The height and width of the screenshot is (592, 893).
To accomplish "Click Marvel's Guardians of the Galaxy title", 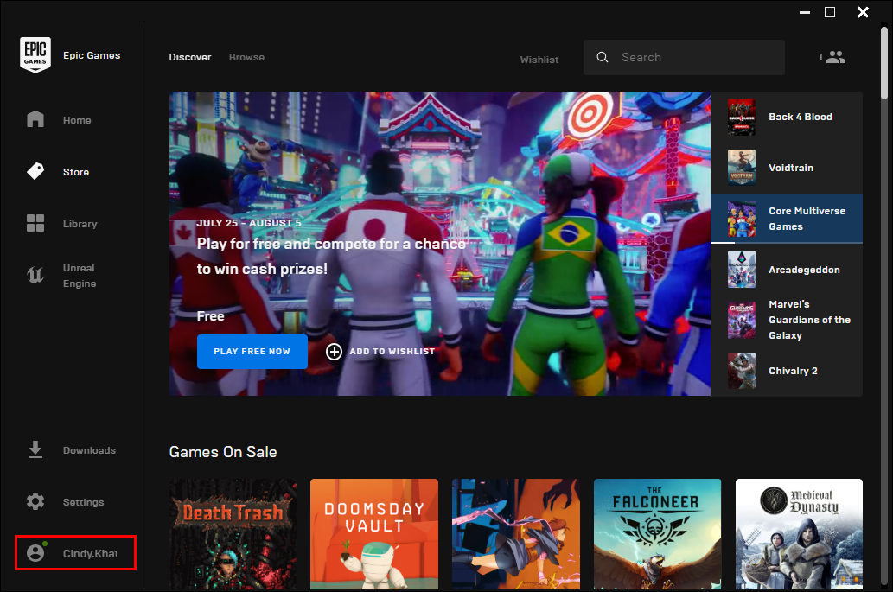I will point(809,320).
